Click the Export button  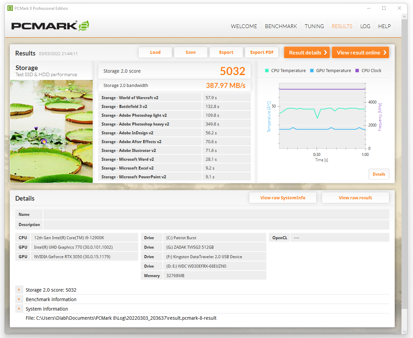226,52
